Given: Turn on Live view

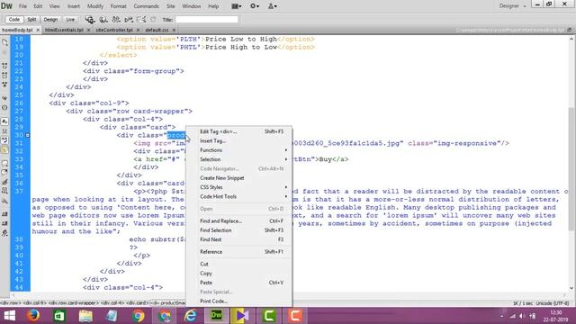Looking at the screenshot, I should [70, 20].
